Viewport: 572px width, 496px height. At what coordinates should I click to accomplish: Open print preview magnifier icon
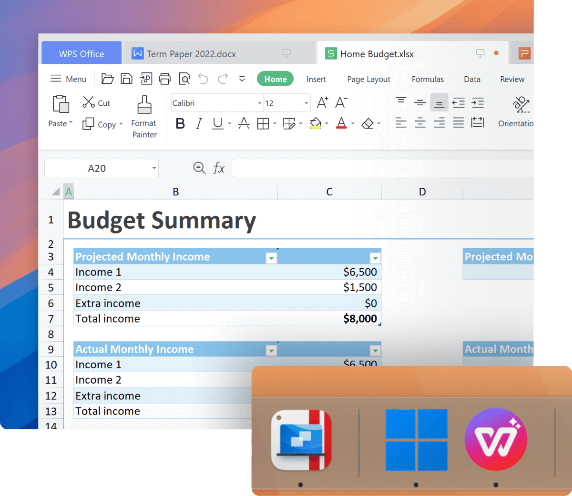(x=184, y=79)
